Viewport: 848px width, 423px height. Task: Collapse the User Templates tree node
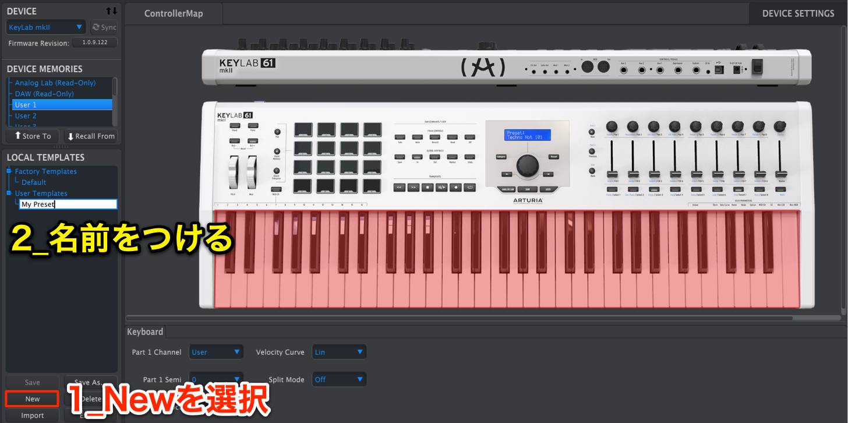coord(9,193)
